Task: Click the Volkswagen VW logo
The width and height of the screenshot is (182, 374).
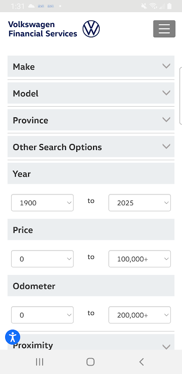Action: tap(91, 29)
